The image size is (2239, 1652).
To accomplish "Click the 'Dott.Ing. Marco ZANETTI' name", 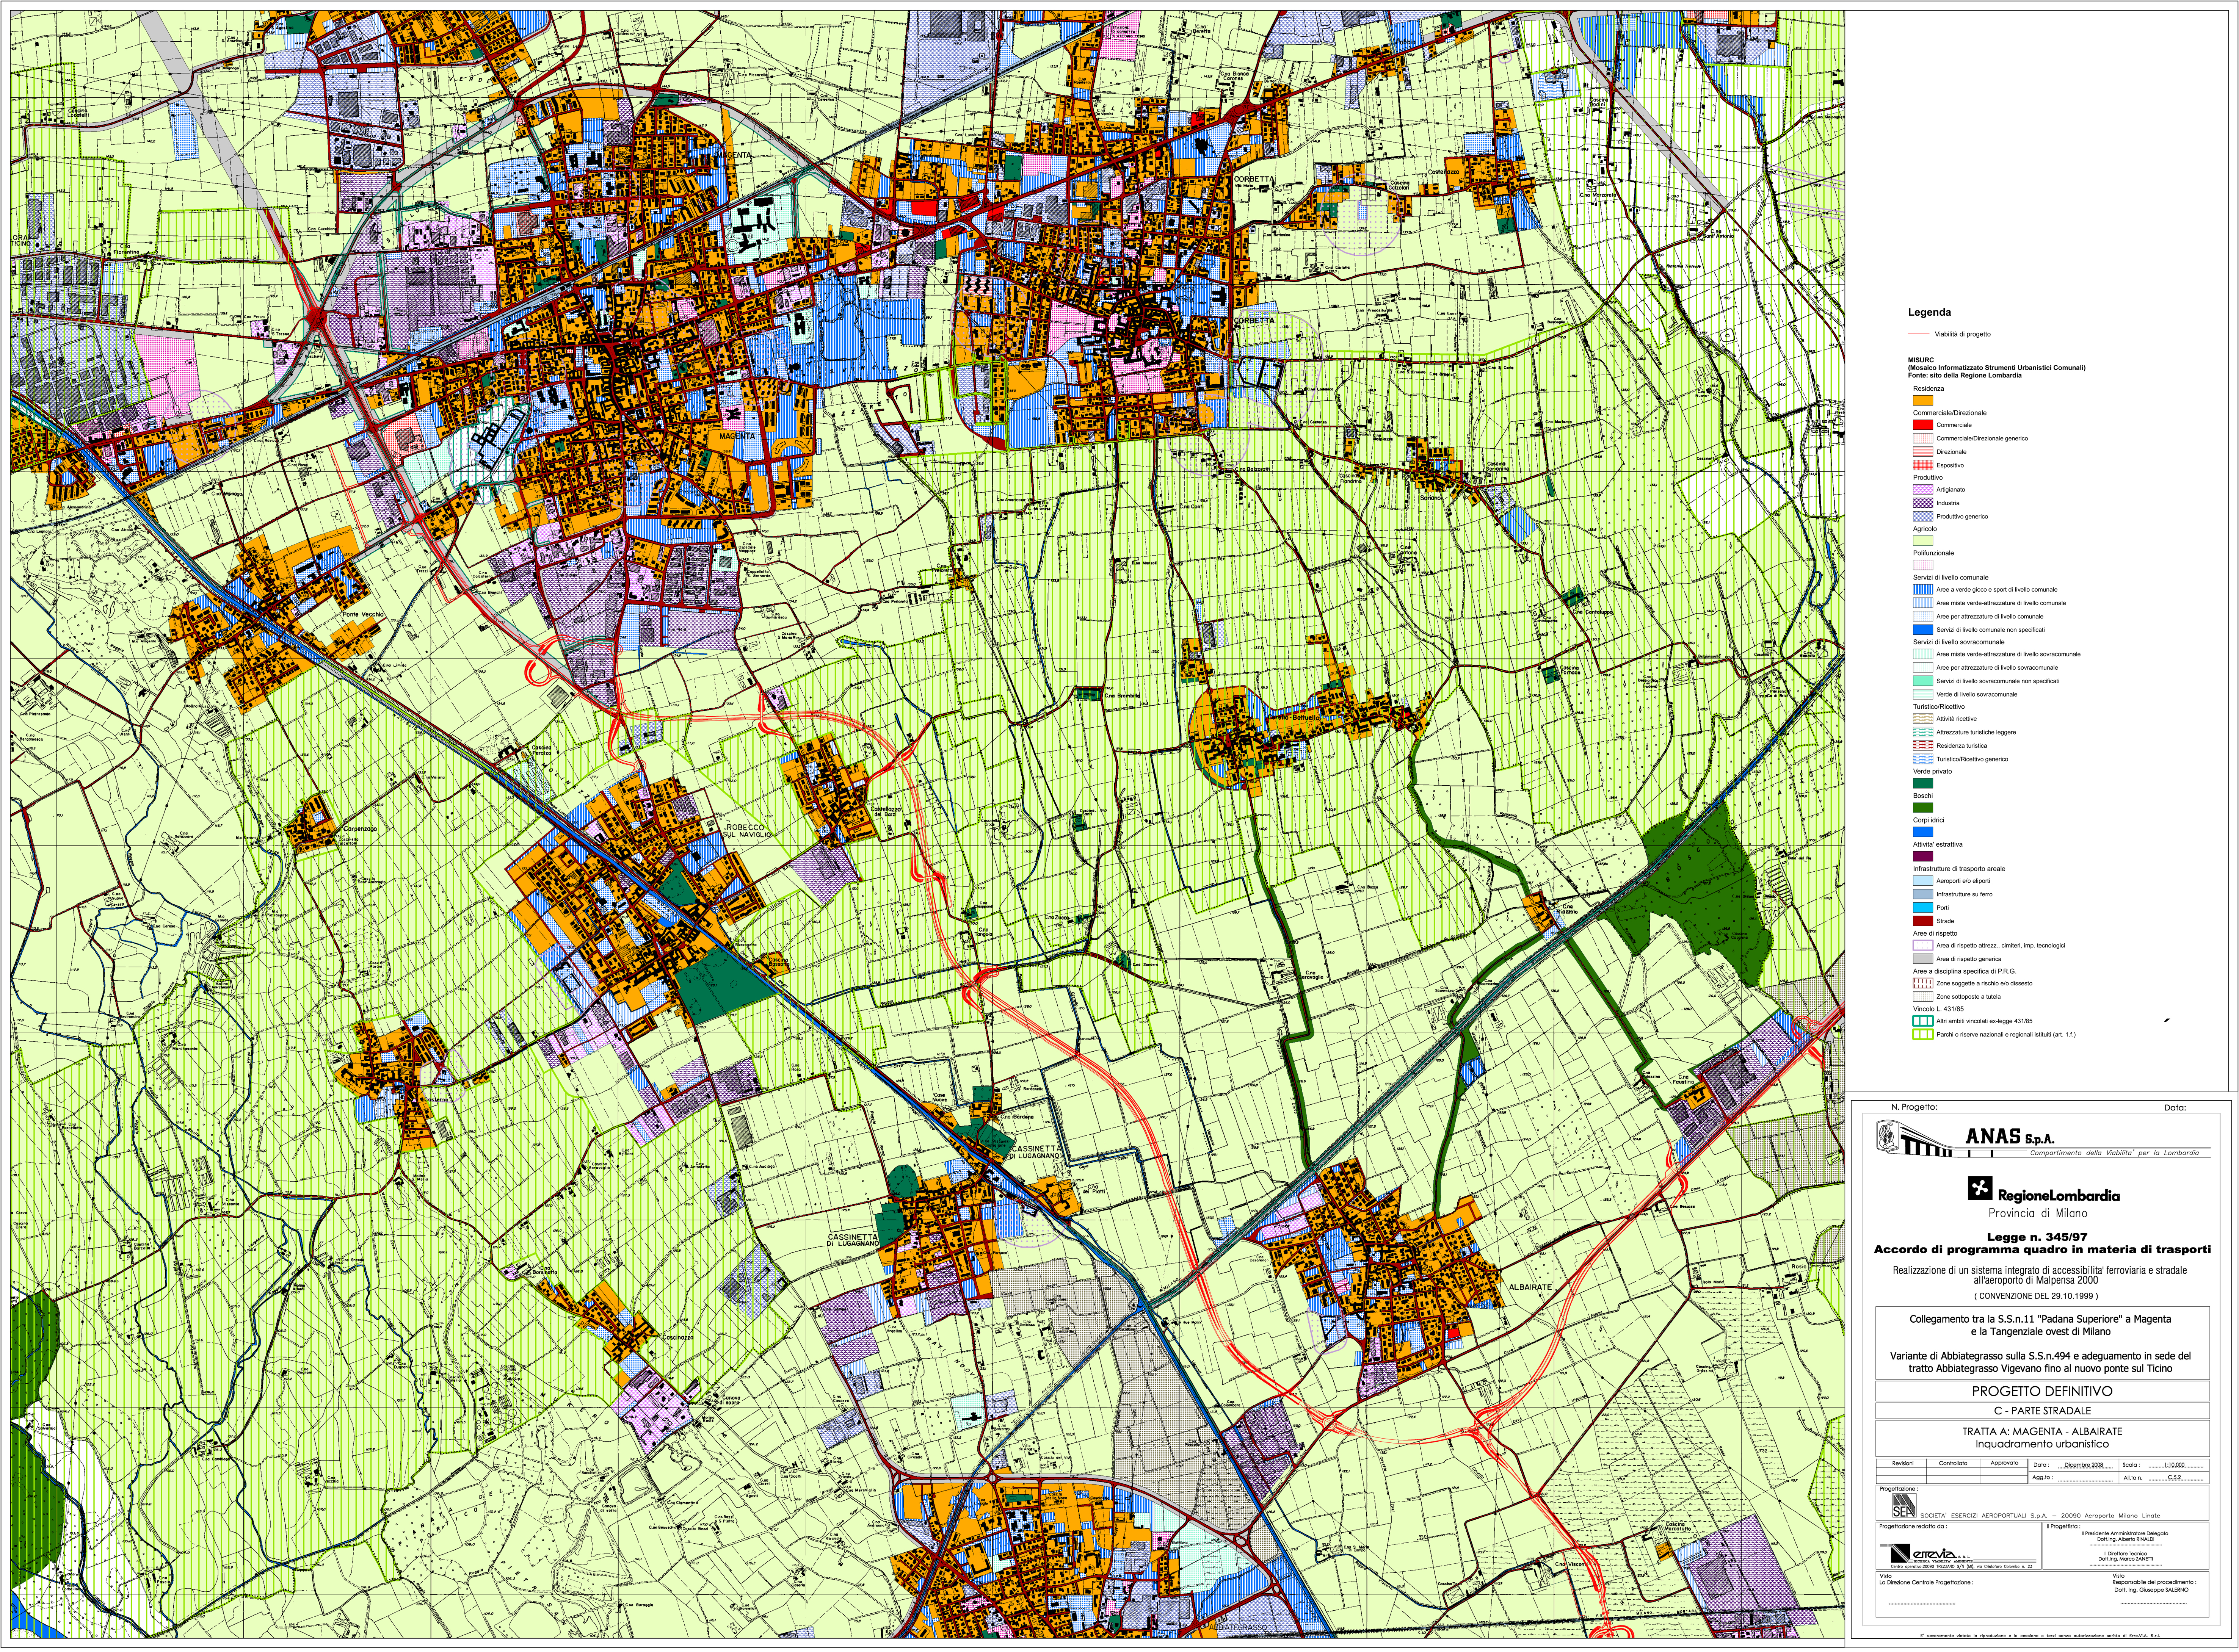I will [x=2126, y=1559].
